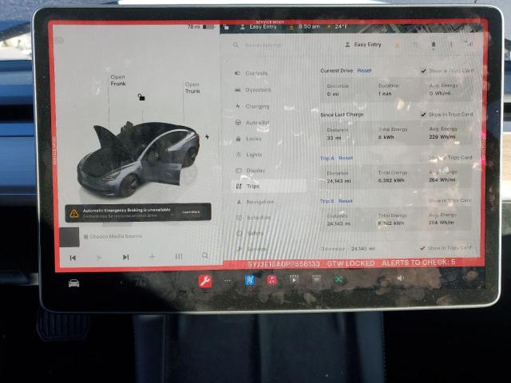
Task: Open the Safety settings menu
Action: [250, 233]
